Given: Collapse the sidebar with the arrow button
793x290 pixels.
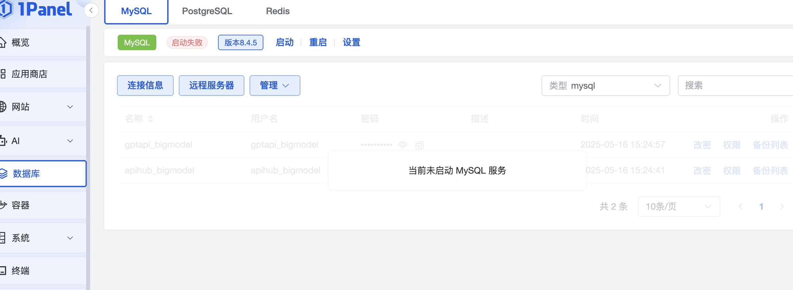Looking at the screenshot, I should coord(91,11).
